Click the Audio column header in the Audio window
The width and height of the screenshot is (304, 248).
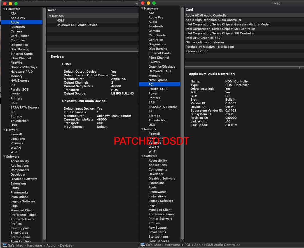point(93,10)
